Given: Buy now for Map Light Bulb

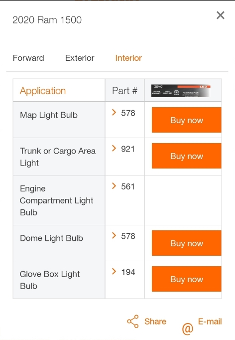Looking at the screenshot, I should (187, 120).
